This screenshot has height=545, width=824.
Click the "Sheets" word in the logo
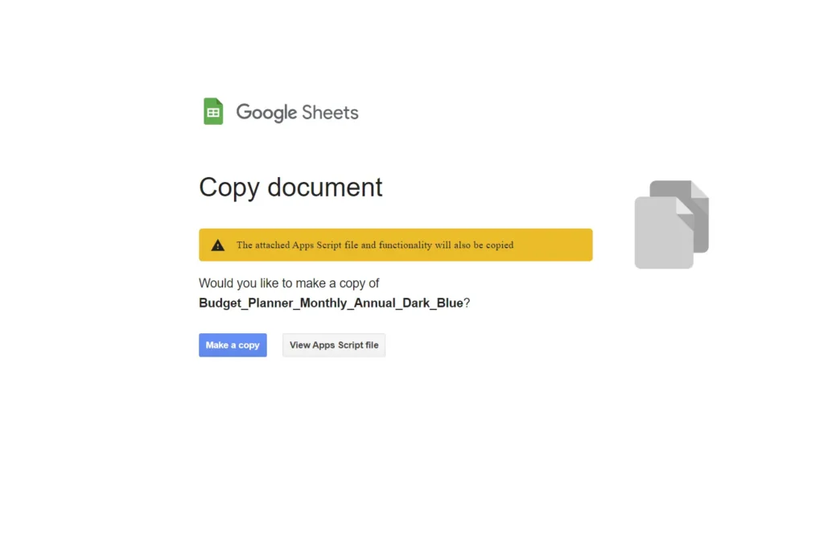pyautogui.click(x=330, y=113)
